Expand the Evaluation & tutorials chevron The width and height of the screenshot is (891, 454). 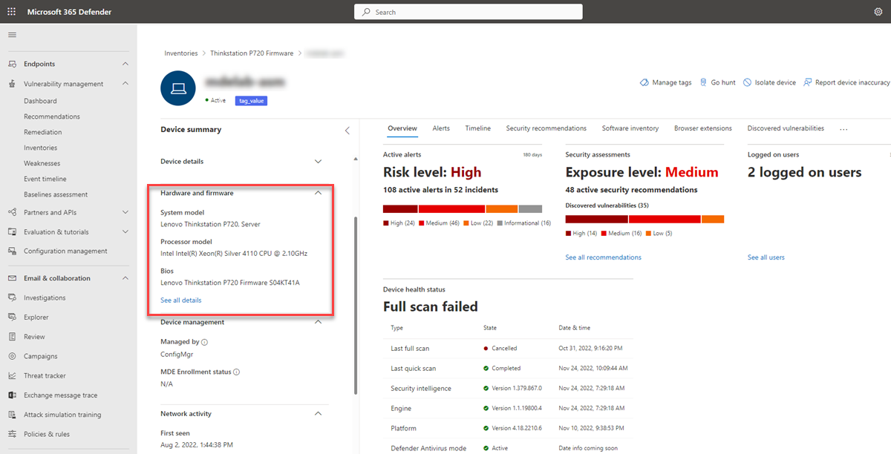125,231
